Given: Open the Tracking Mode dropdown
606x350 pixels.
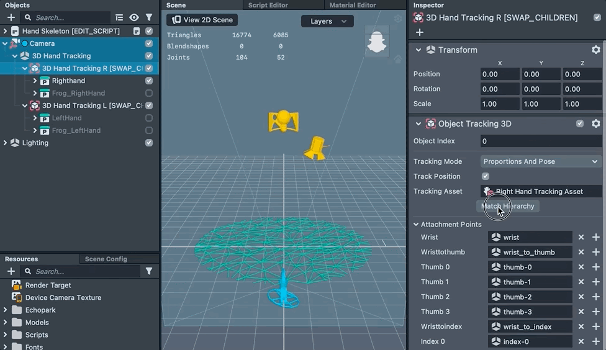Looking at the screenshot, I should coord(541,161).
